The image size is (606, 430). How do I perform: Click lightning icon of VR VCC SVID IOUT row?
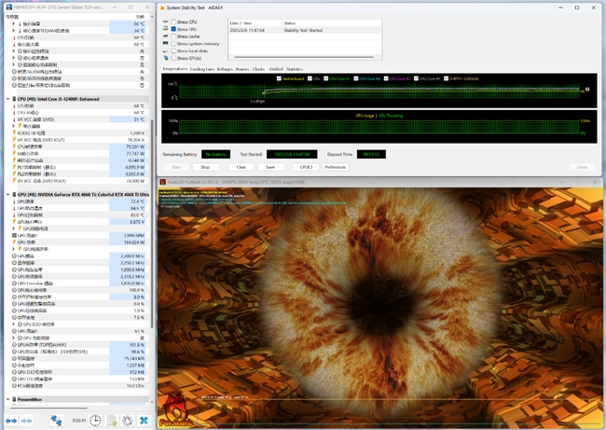coord(15,140)
